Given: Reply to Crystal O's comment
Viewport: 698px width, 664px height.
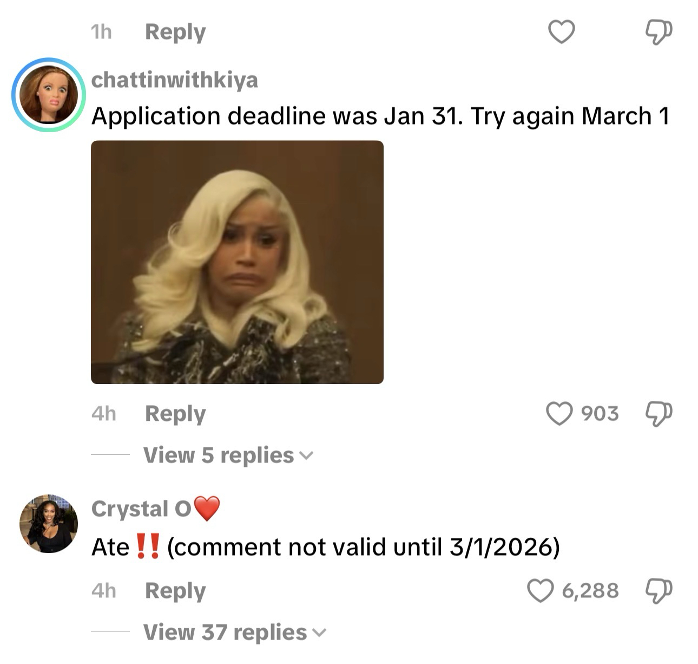Looking at the screenshot, I should (x=175, y=591).
